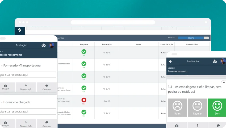Click Plano de Ação under Horário de chegada

point(26,124)
